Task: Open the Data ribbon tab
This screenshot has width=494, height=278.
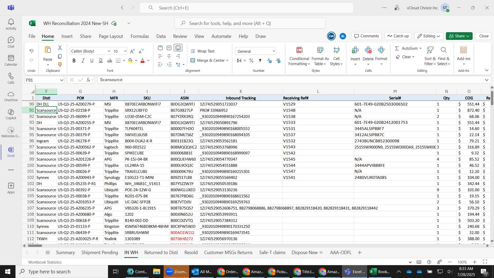Action: pos(161,36)
